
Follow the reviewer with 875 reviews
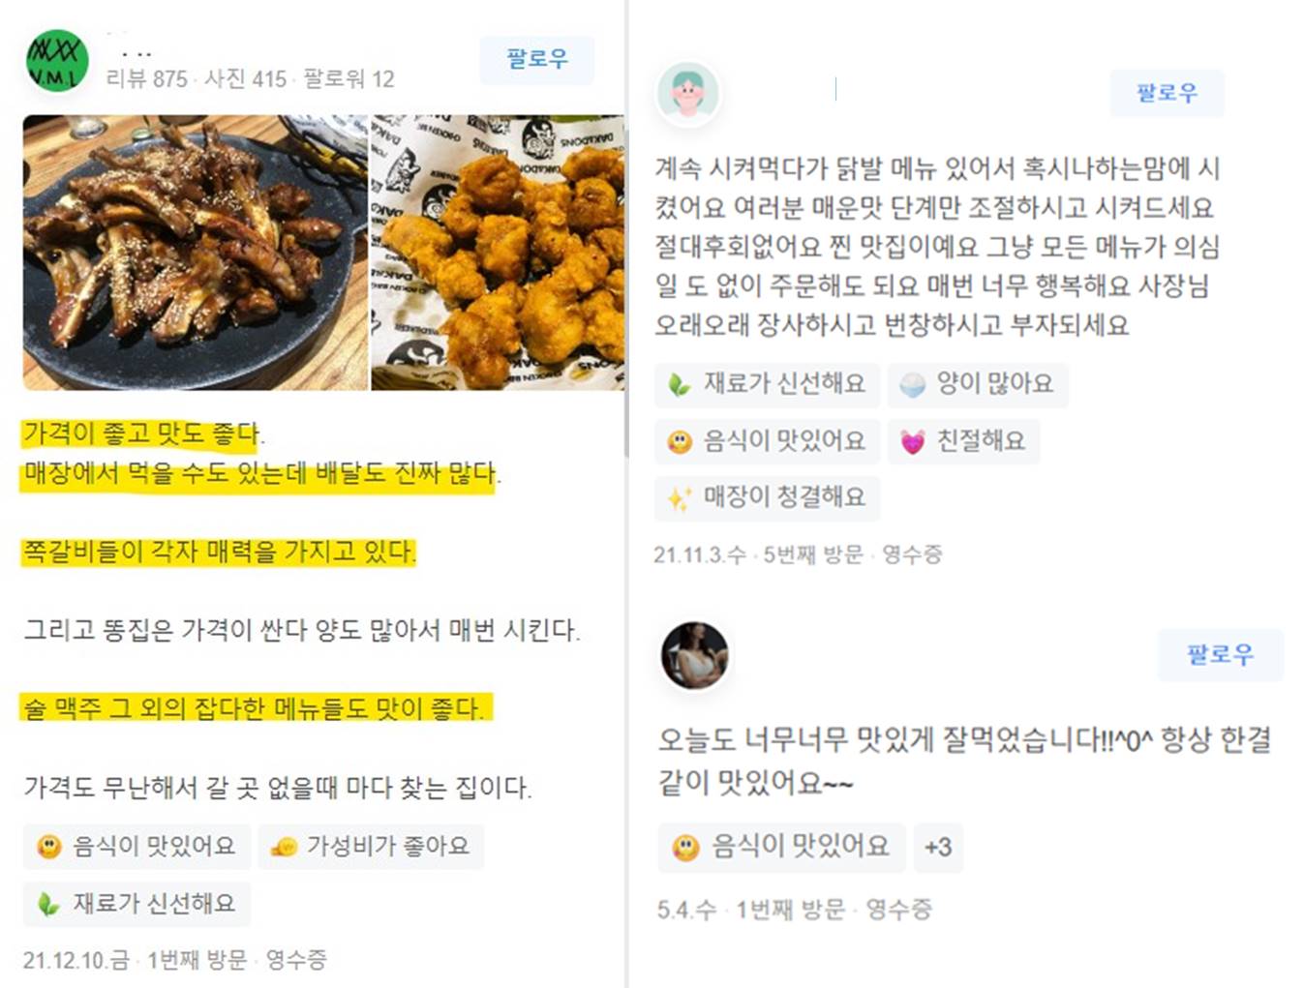point(537,60)
